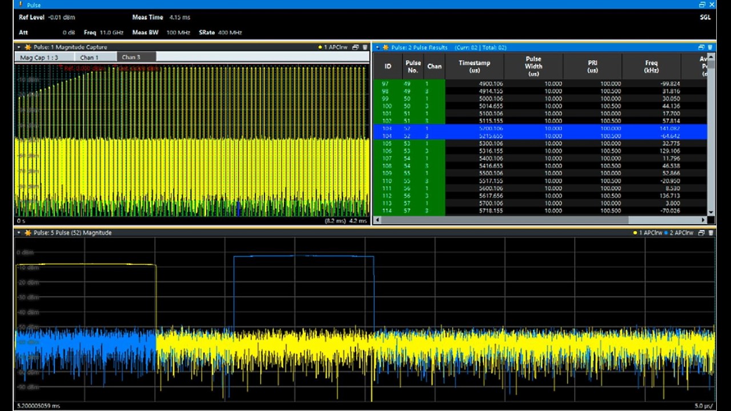Click the Pulse Width (us) column header
This screenshot has width=731, height=411.
(533, 66)
